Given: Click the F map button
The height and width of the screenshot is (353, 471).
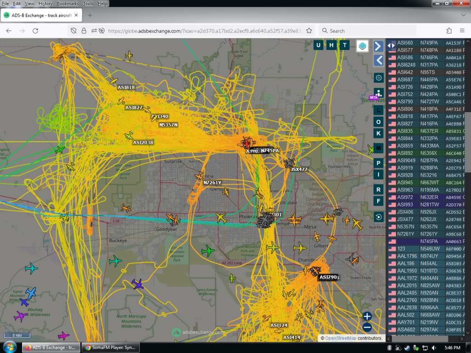Looking at the screenshot, I should click(x=379, y=201).
